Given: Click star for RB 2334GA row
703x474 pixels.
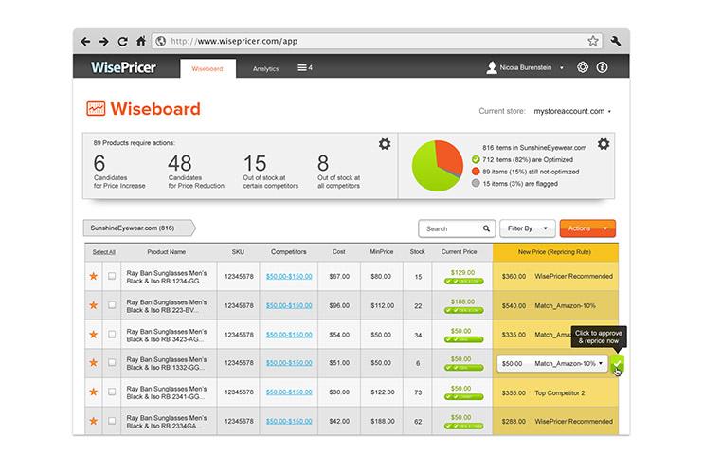Looking at the screenshot, I should [93, 421].
